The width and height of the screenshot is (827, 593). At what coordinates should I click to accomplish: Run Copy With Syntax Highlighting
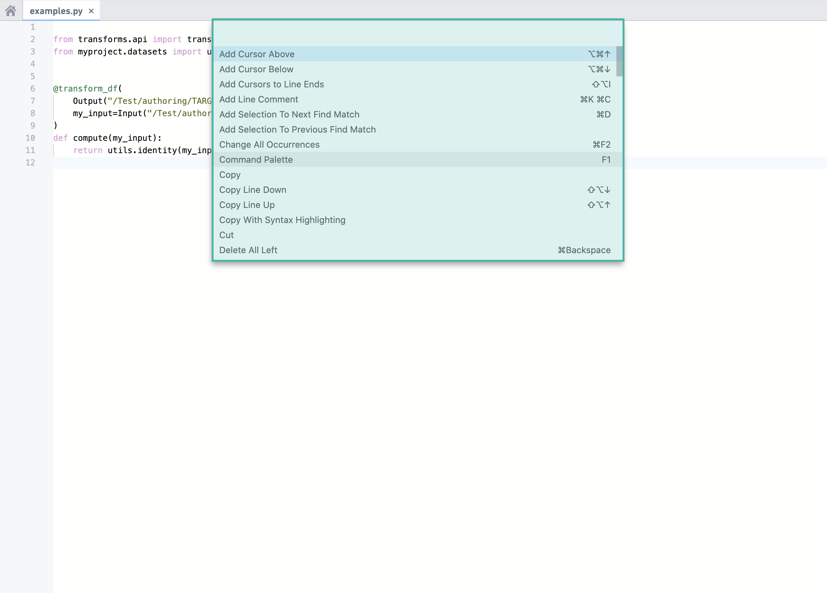(x=417, y=220)
